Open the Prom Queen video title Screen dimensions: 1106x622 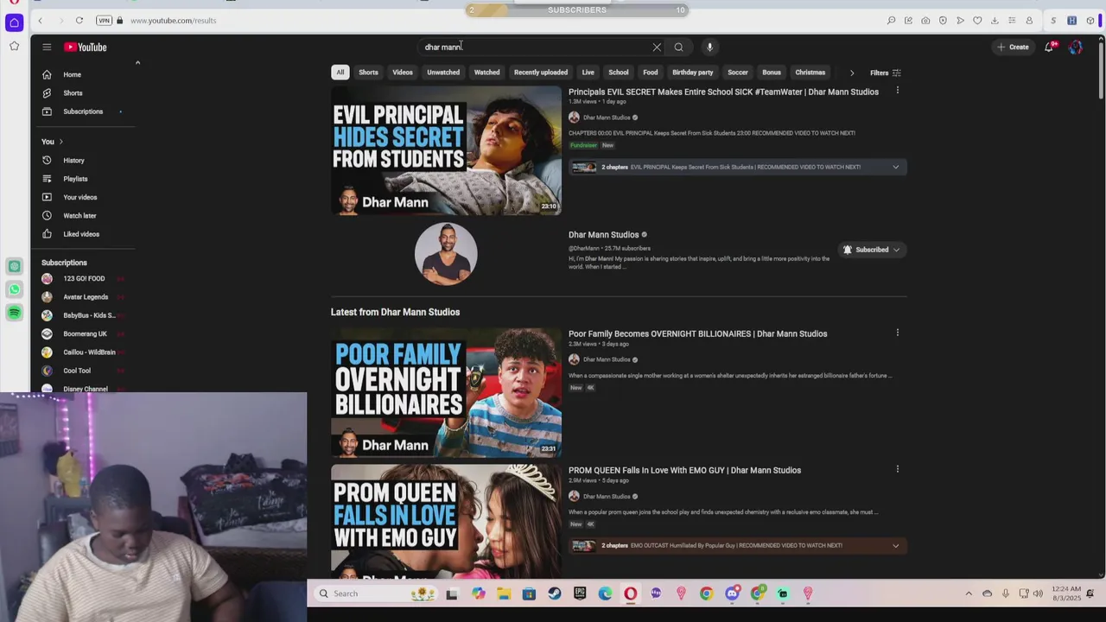pyautogui.click(x=684, y=470)
